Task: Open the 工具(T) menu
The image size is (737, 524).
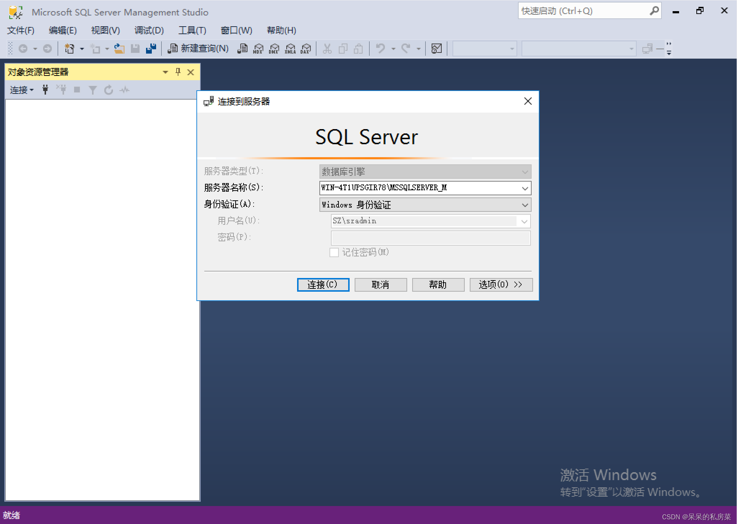Action: point(192,30)
